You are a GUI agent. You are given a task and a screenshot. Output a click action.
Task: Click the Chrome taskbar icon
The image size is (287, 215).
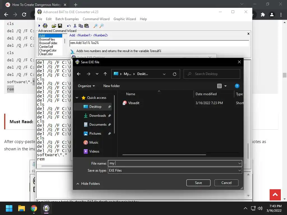[34, 208]
